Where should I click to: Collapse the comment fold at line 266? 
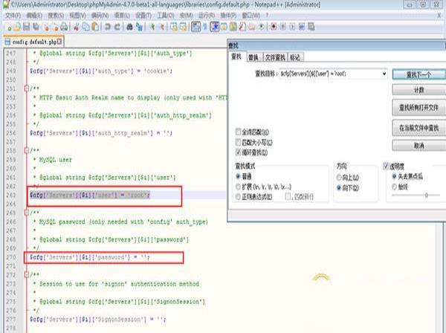click(x=28, y=213)
